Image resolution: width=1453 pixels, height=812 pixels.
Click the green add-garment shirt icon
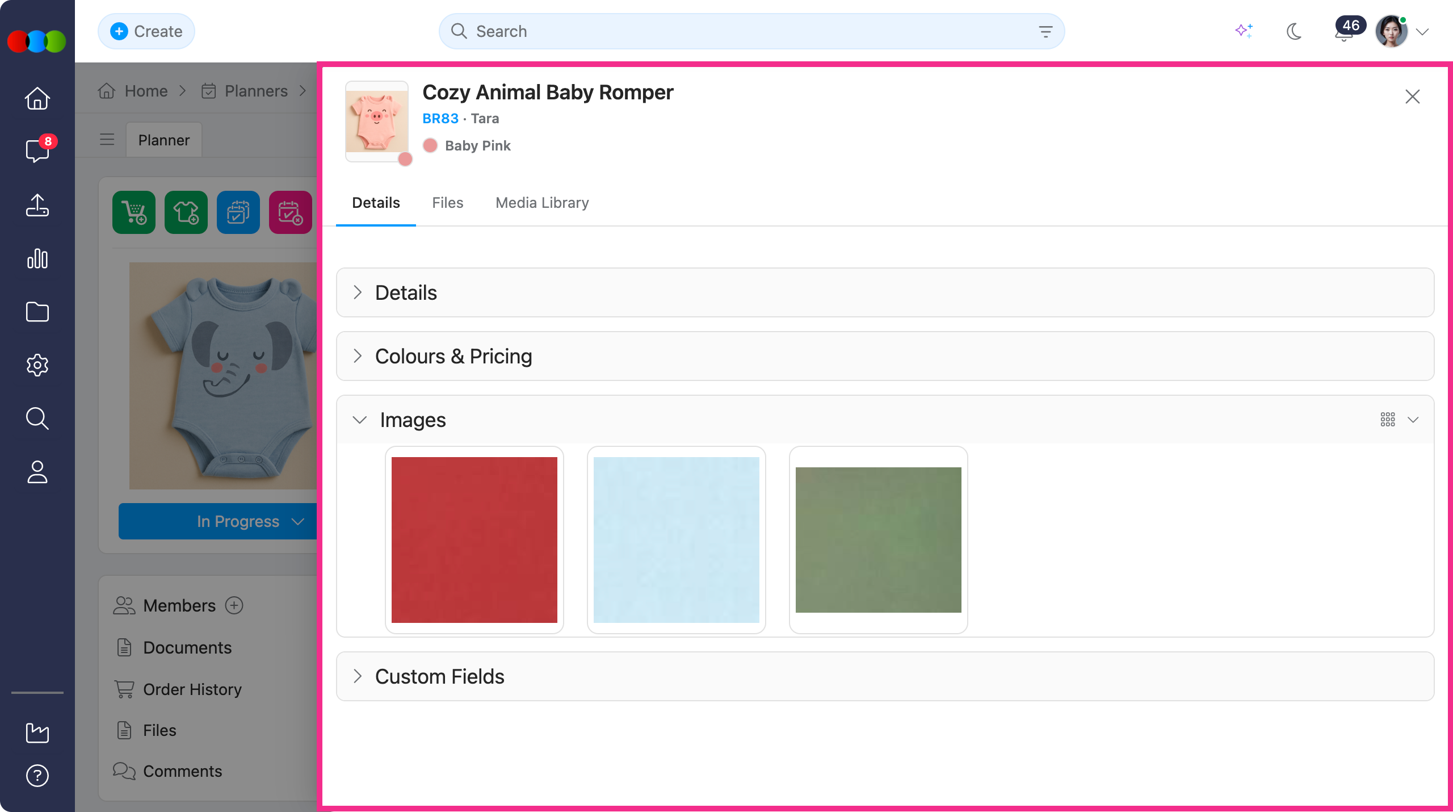pyautogui.click(x=186, y=212)
